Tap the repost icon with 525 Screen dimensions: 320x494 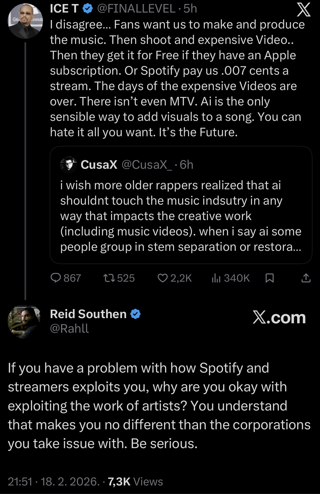109,278
